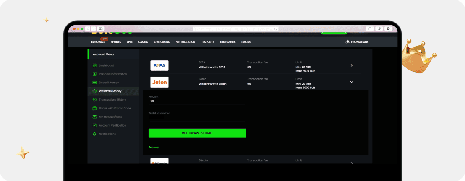Collapse the Jeton withdrawal row chevron
This screenshot has width=465, height=181.
[351, 82]
